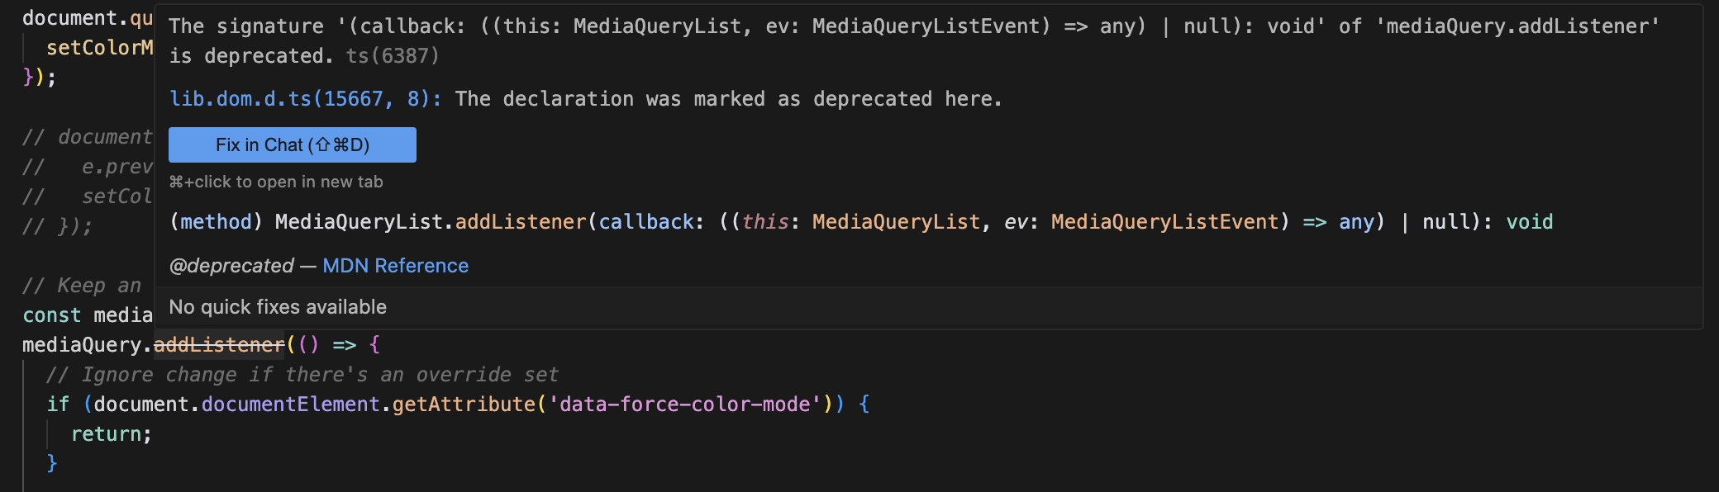The image size is (1719, 492).
Task: Click the Fix in Chat button
Action: point(293,145)
